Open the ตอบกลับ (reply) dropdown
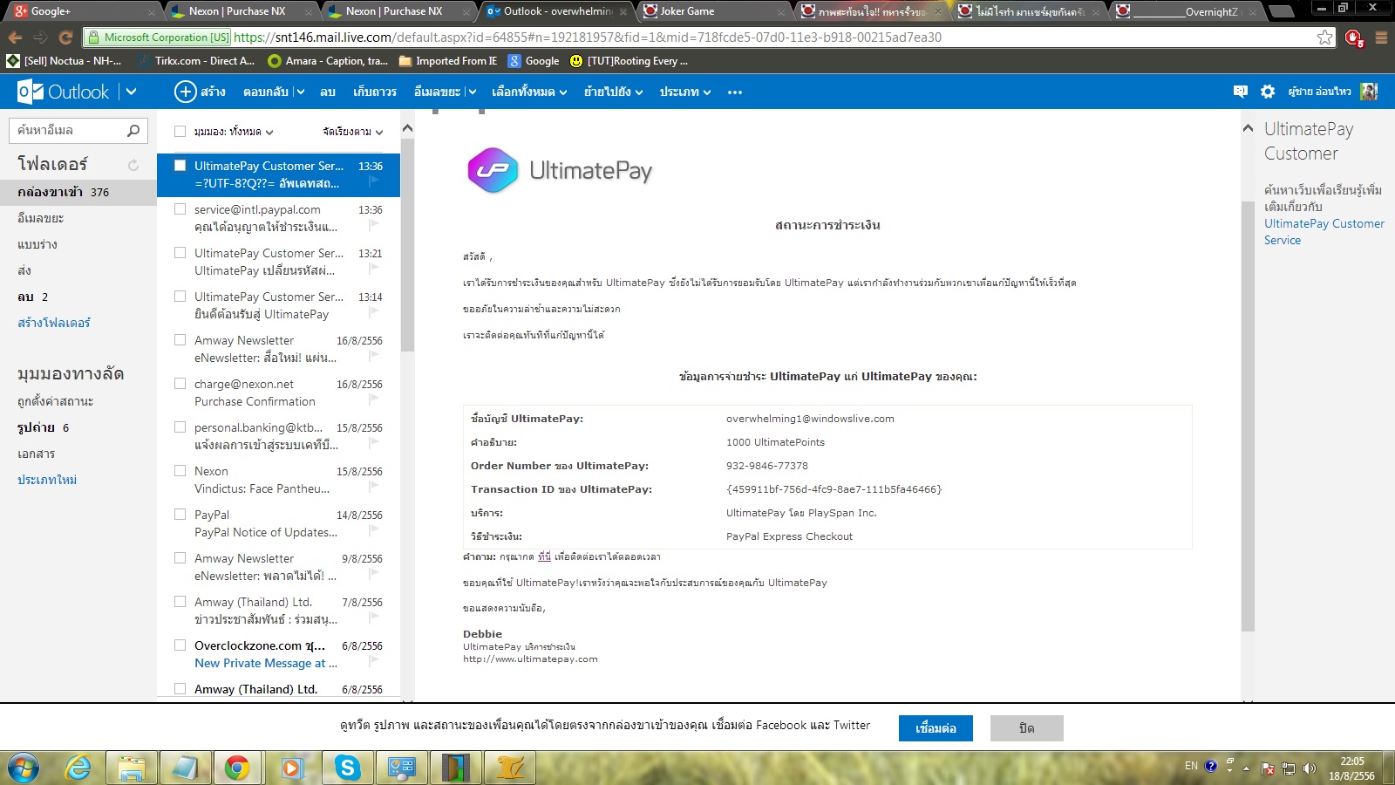The image size is (1395, 785). coord(301,92)
